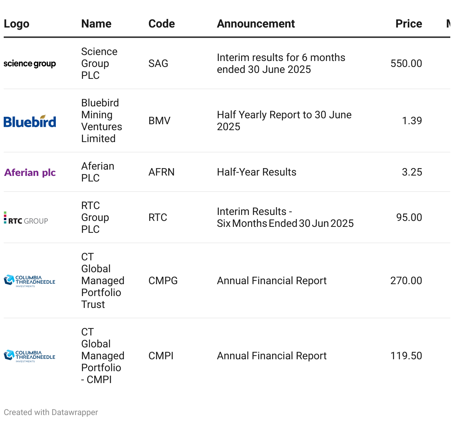Sort table by Name column header
The width and height of the screenshot is (454, 421).
click(96, 24)
